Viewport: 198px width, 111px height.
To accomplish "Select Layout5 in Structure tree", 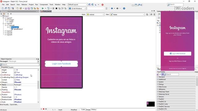I will click(10, 35).
